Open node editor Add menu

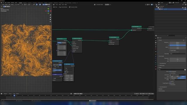coord(63,5)
